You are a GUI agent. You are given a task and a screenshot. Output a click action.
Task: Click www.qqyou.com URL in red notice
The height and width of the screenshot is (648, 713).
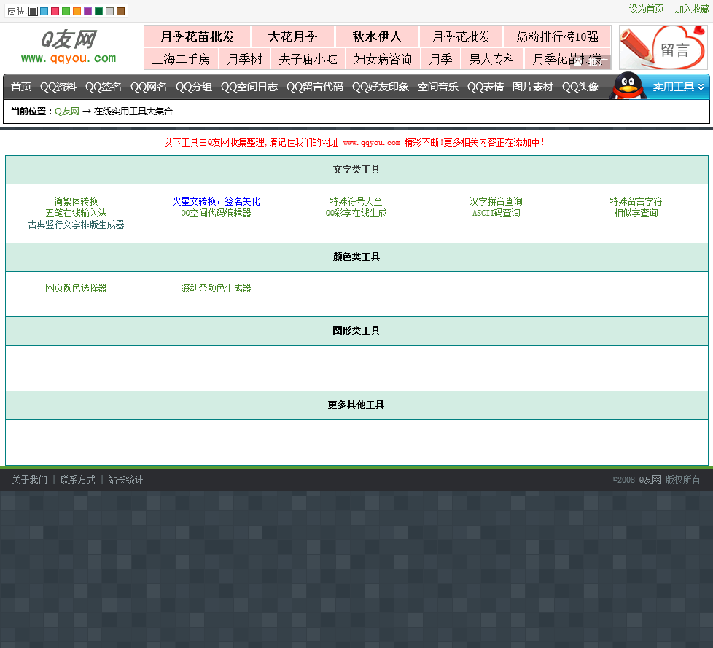coord(372,143)
